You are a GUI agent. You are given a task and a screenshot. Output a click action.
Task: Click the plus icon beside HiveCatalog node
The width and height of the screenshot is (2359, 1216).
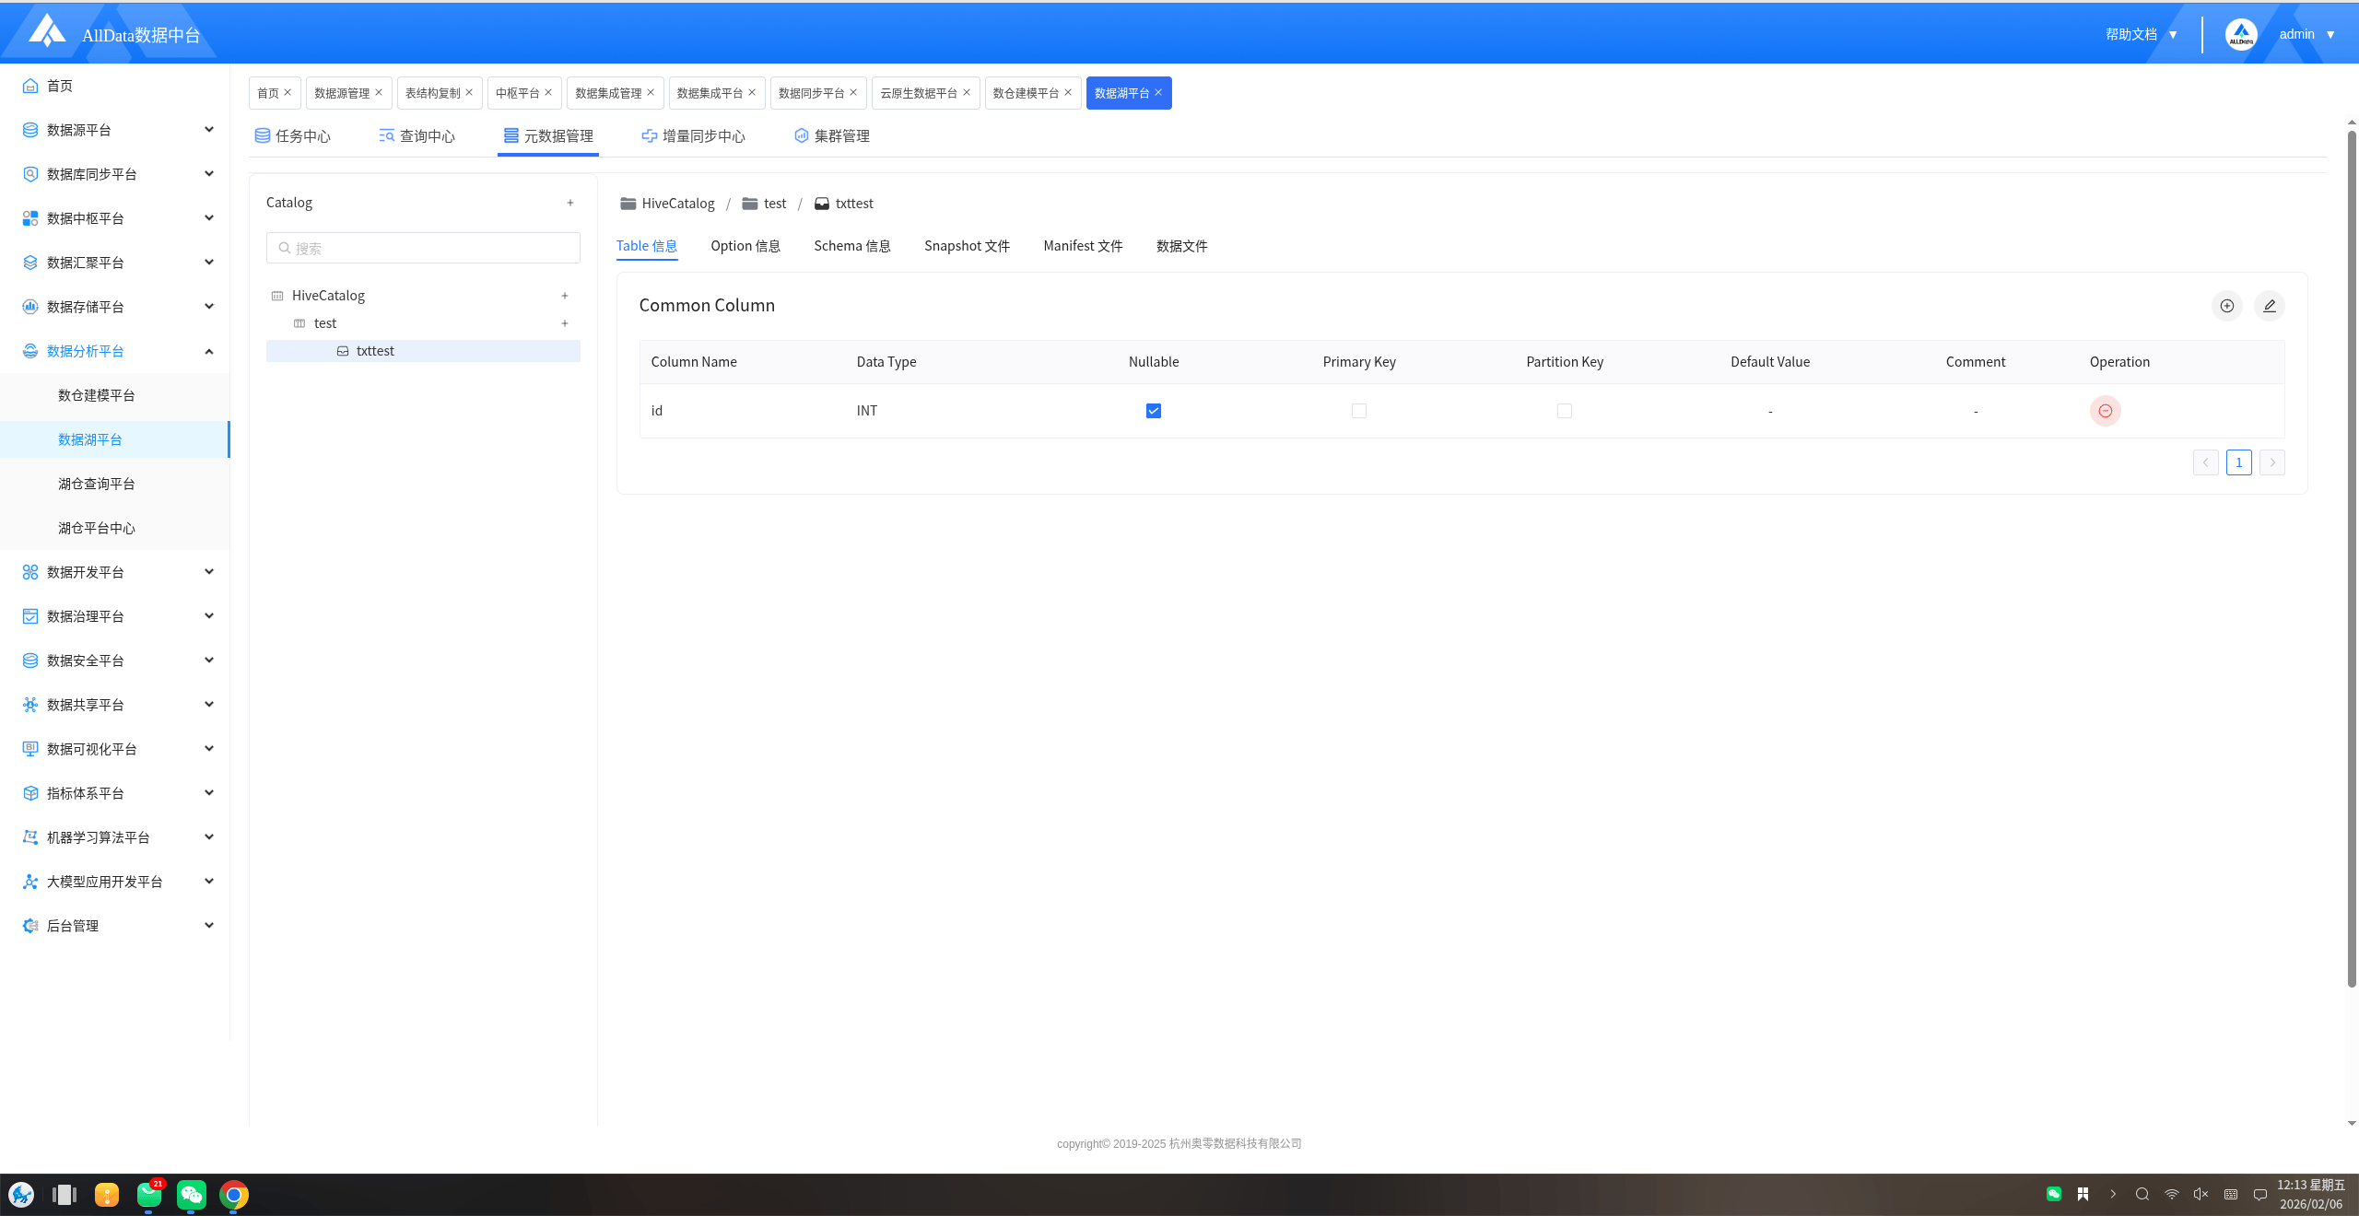tap(565, 296)
